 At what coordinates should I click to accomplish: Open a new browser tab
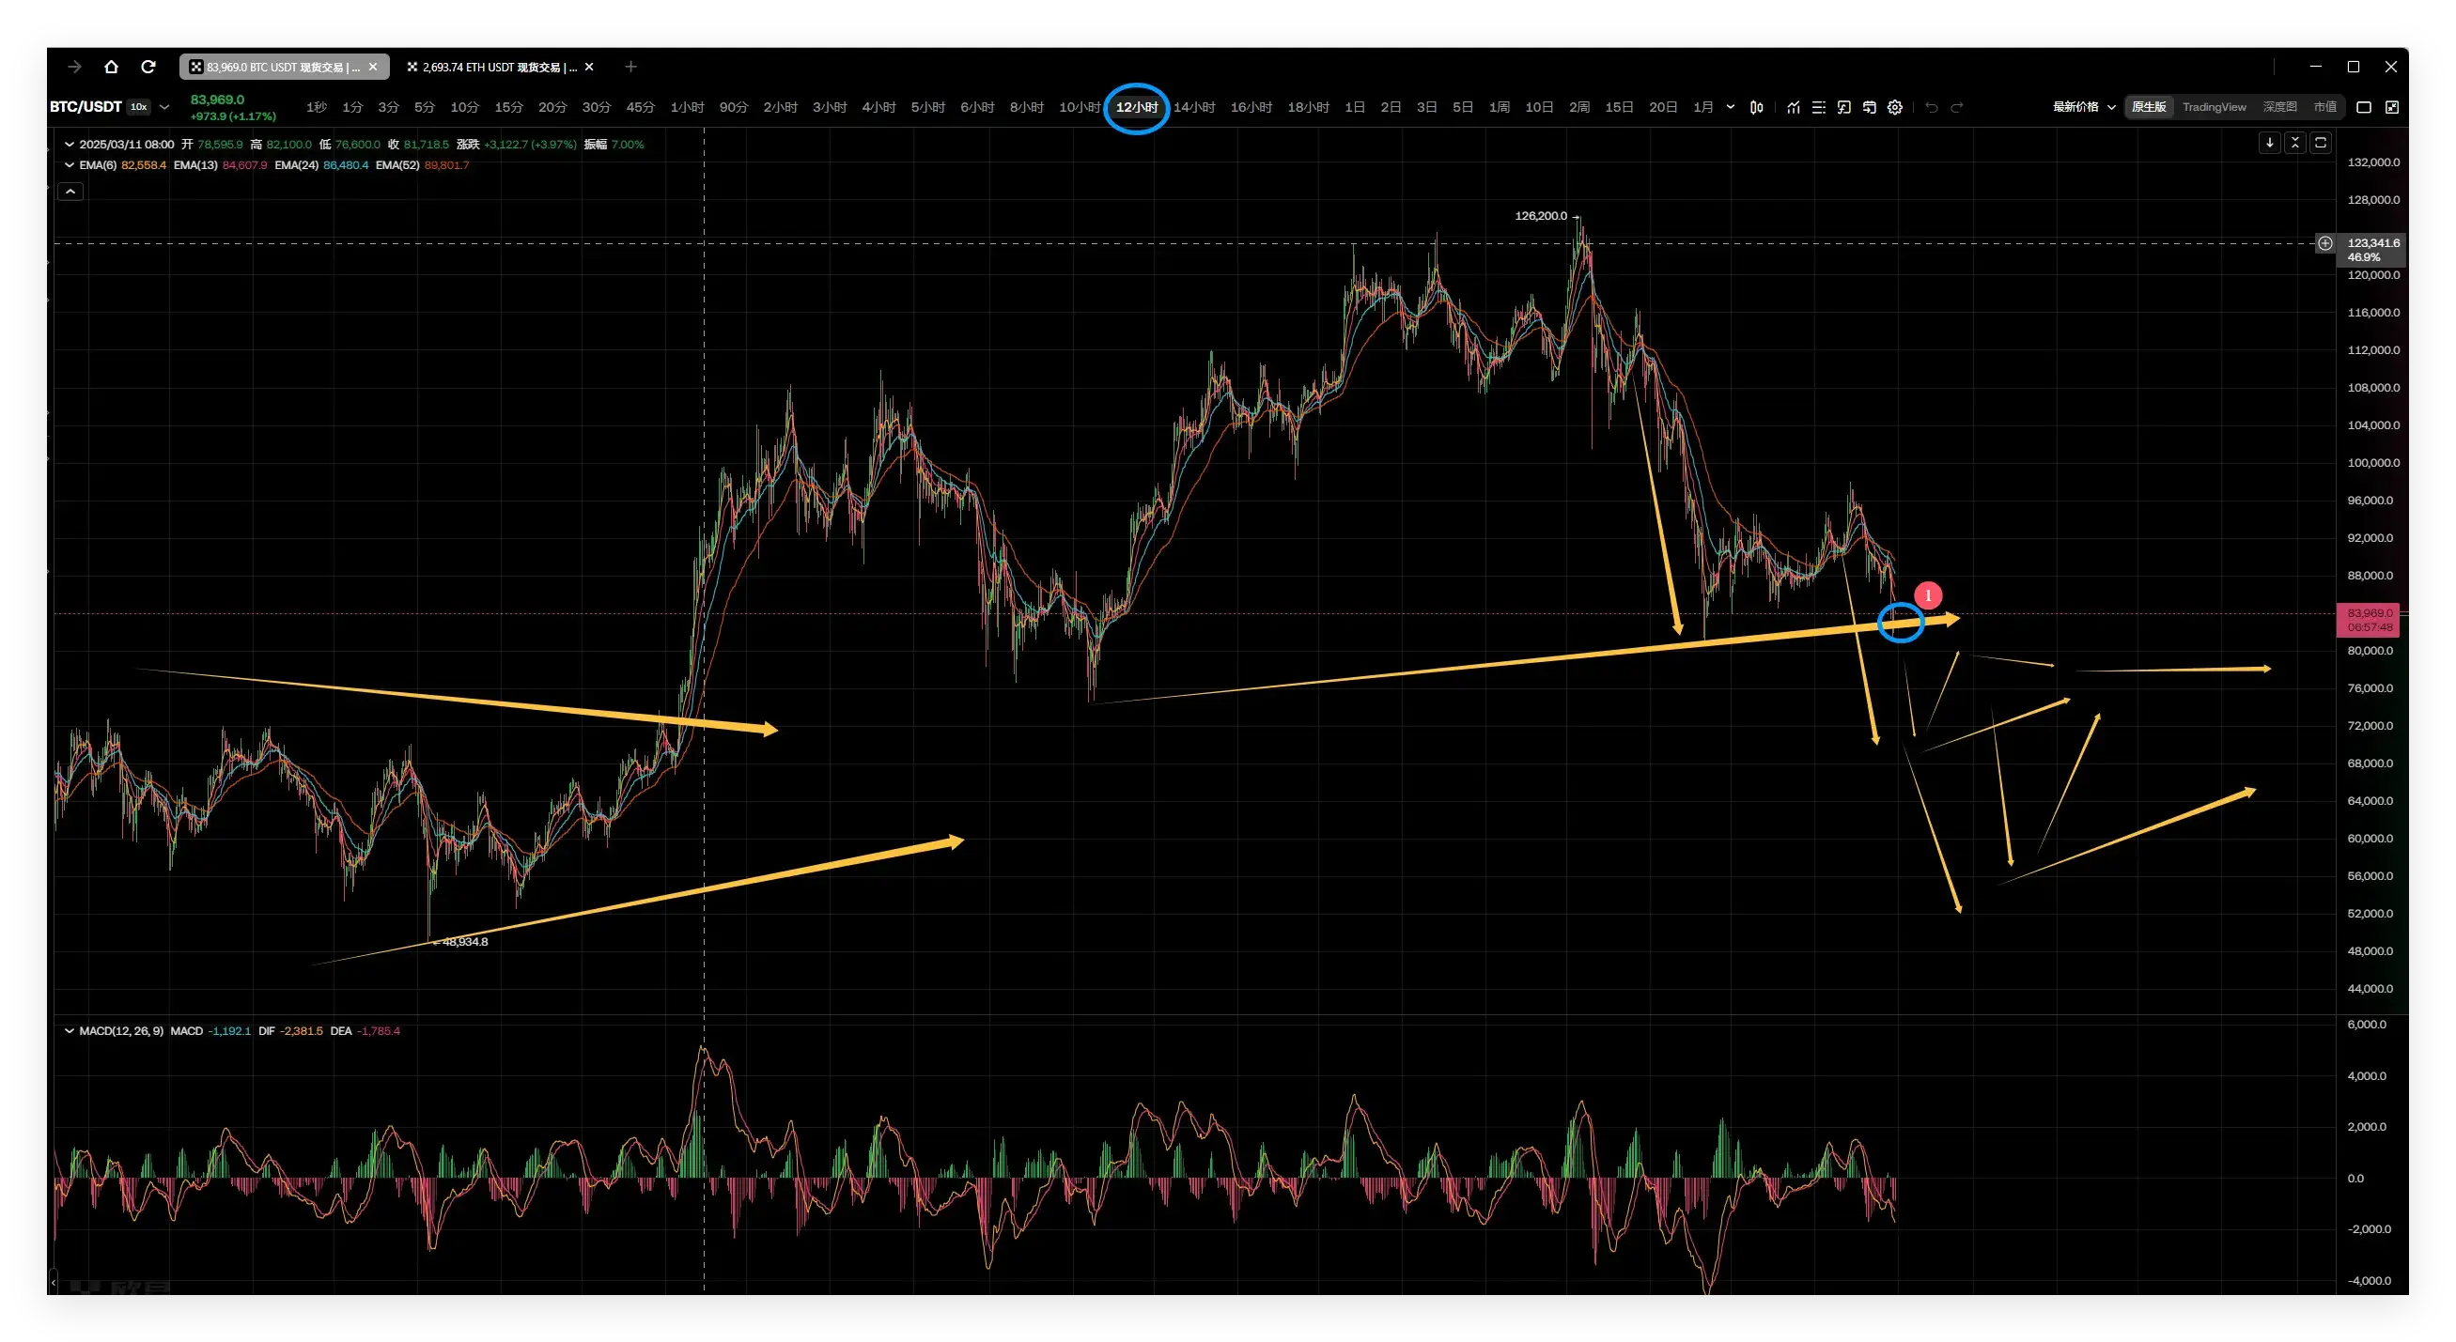(630, 67)
